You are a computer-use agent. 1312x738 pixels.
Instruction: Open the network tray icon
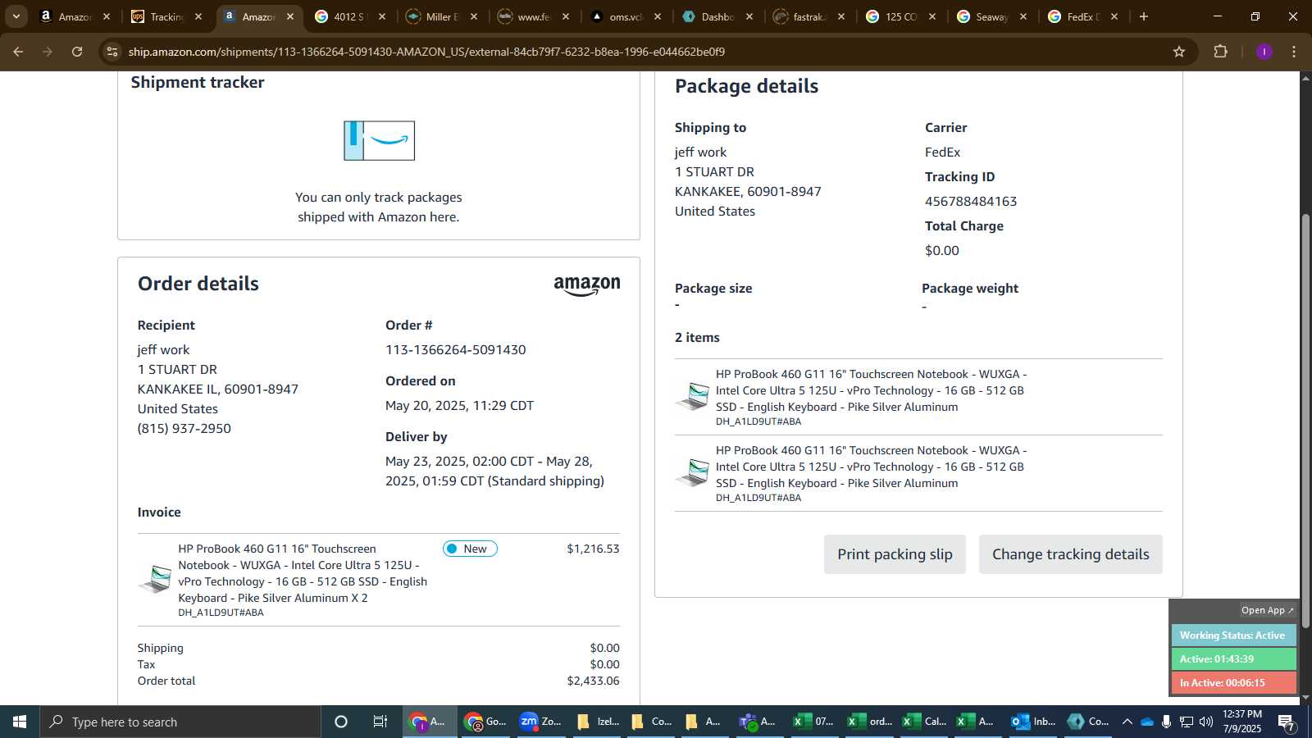(1186, 722)
